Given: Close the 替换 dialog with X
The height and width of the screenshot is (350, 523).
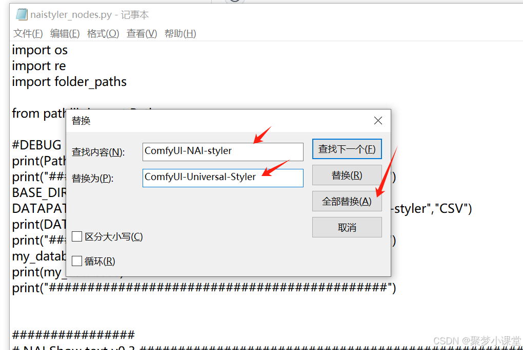Looking at the screenshot, I should tap(378, 121).
